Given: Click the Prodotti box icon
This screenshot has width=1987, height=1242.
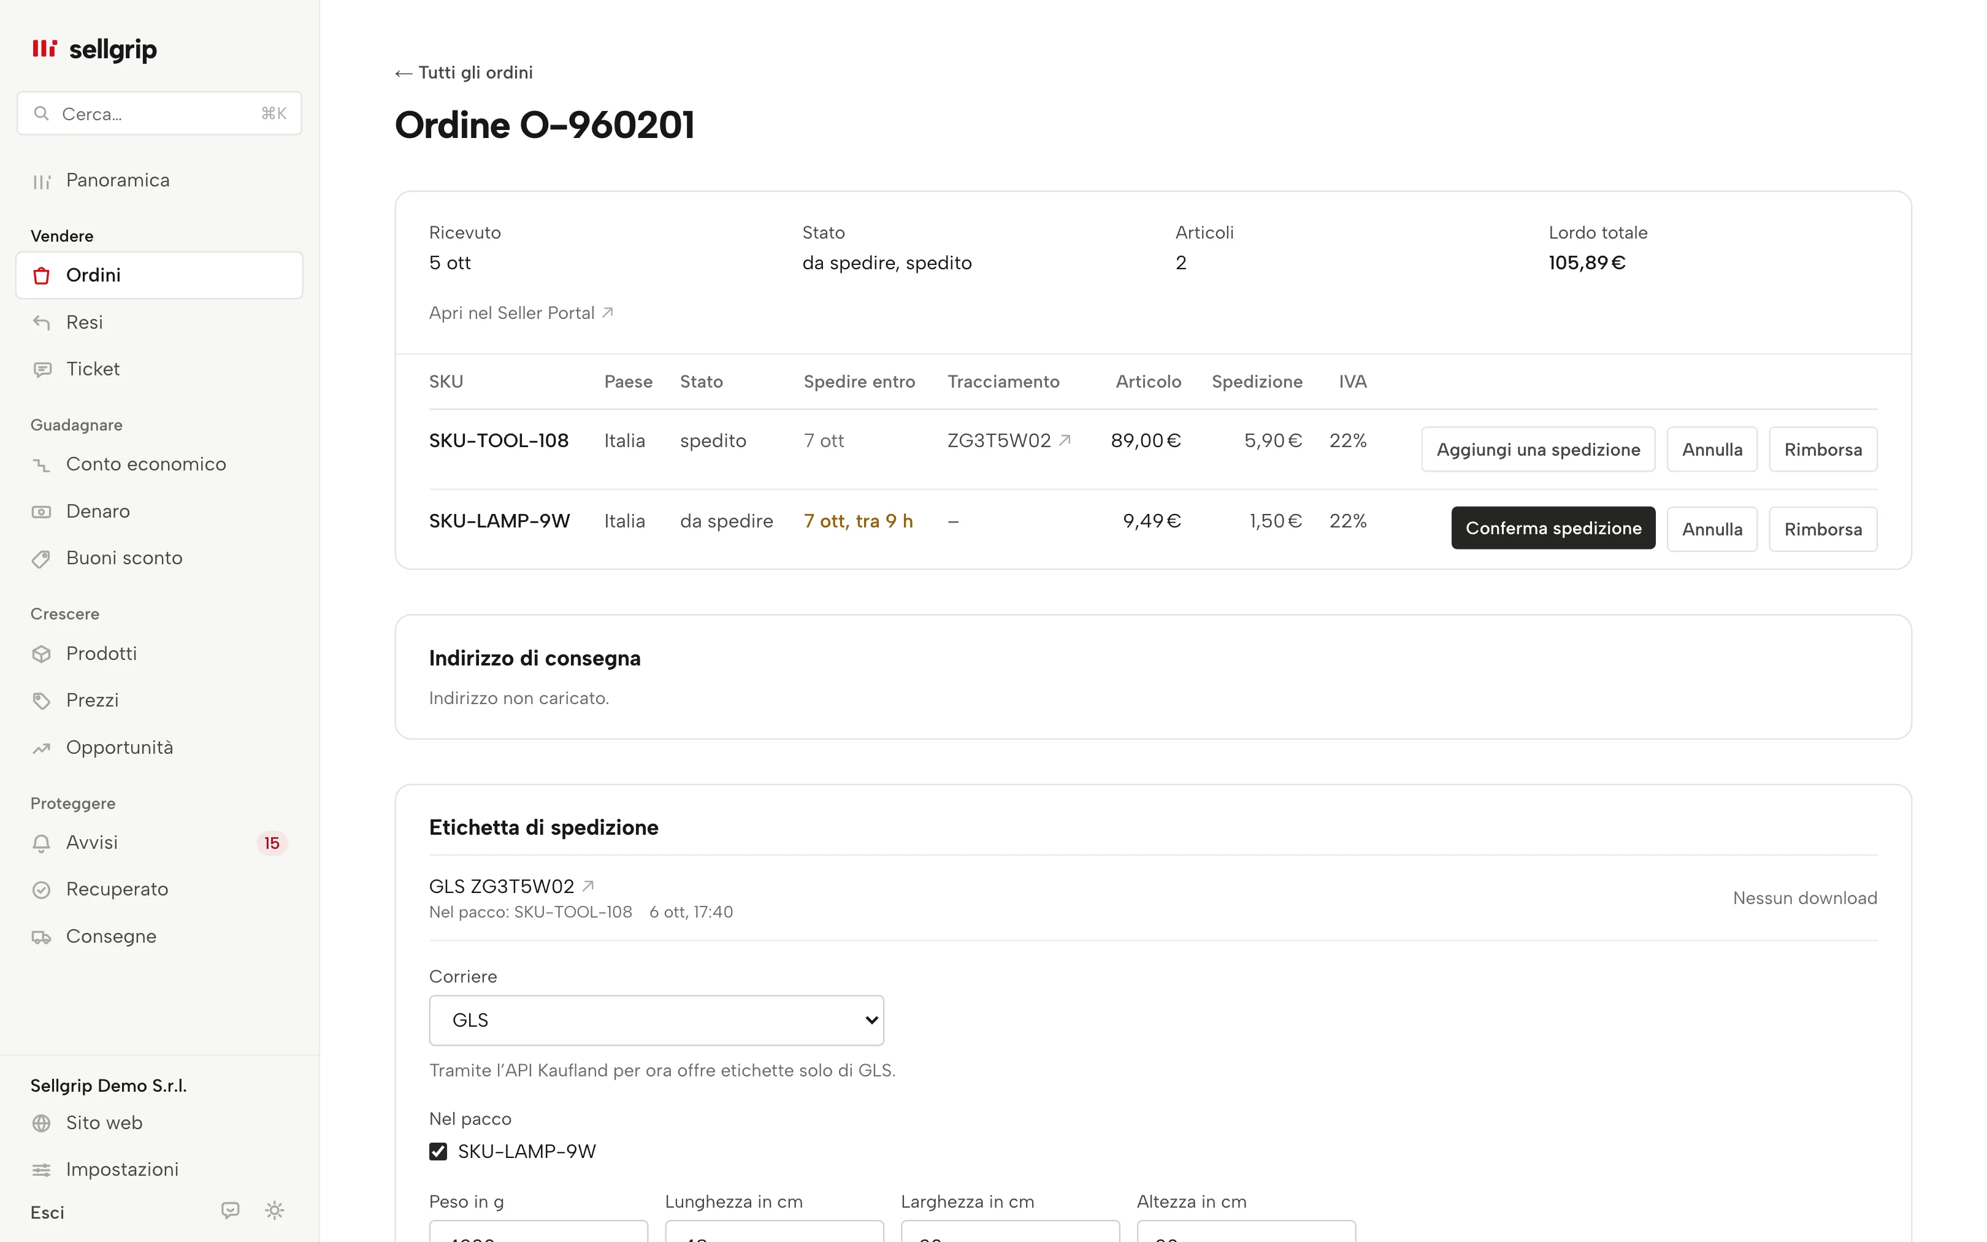Looking at the screenshot, I should click(x=41, y=654).
